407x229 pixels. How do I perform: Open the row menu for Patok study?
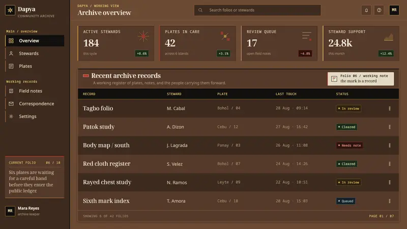point(390,127)
